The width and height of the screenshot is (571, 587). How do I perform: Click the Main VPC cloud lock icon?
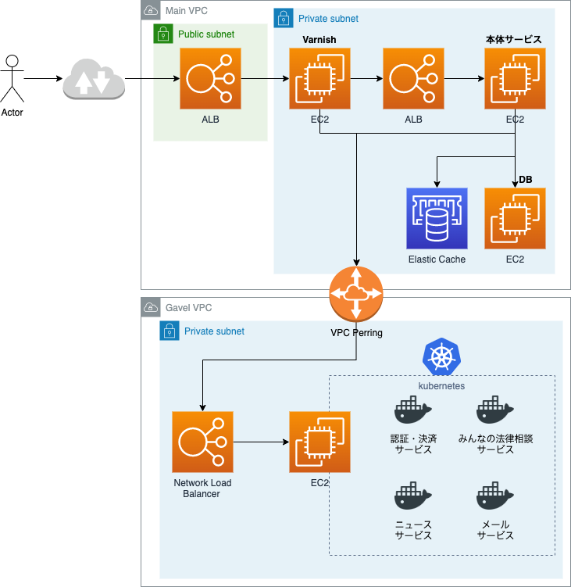pos(151,10)
